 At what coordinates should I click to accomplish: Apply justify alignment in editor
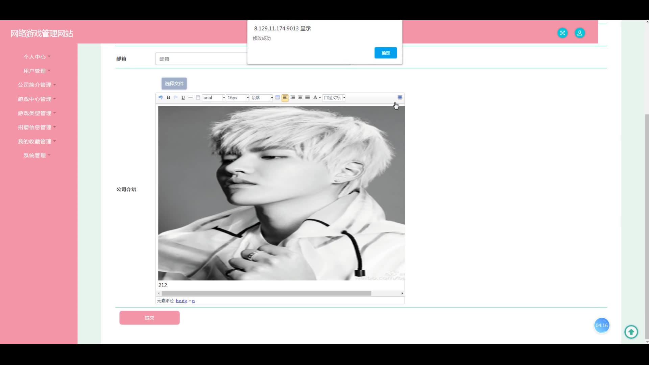coord(308,98)
